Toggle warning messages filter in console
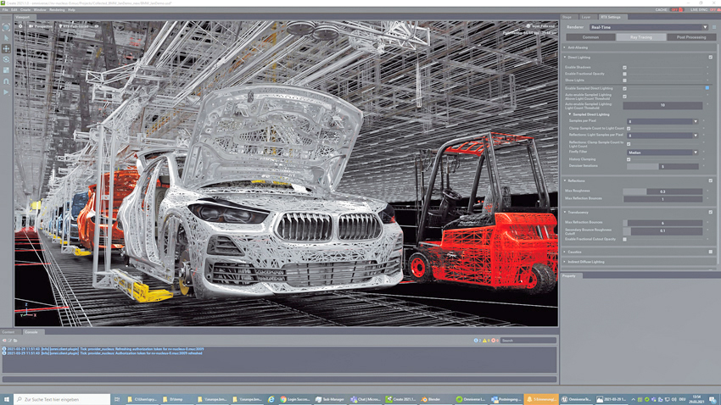Viewport: 721px width, 405px height. tap(486, 341)
